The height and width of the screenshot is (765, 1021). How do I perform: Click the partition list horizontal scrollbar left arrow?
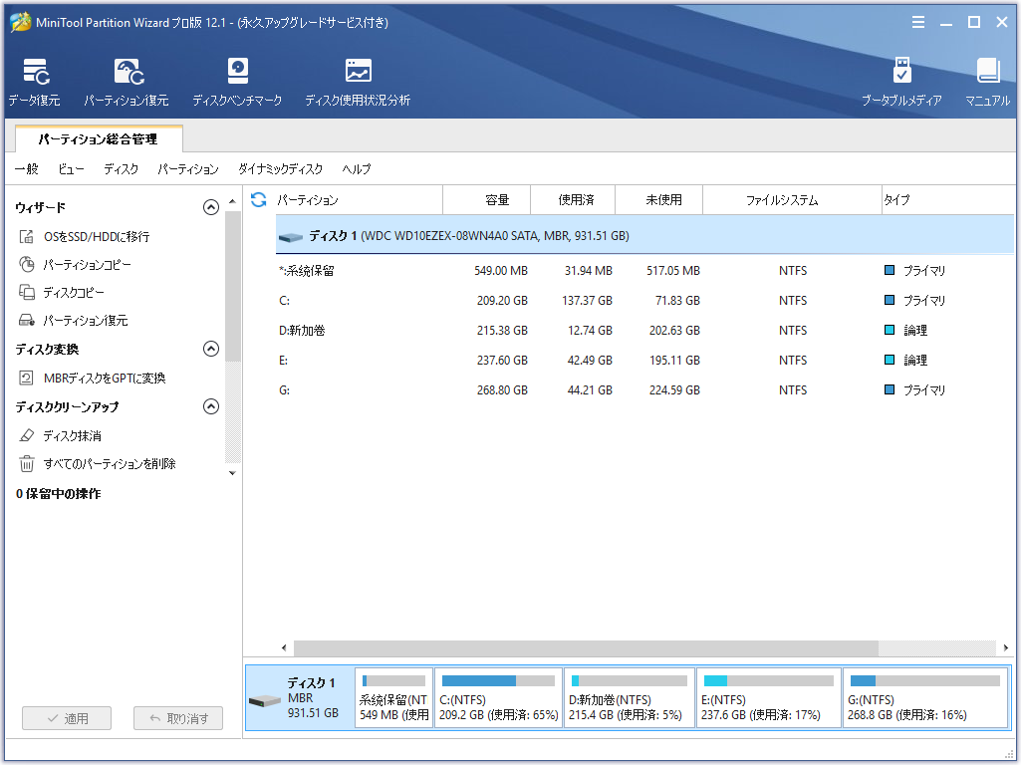click(284, 647)
